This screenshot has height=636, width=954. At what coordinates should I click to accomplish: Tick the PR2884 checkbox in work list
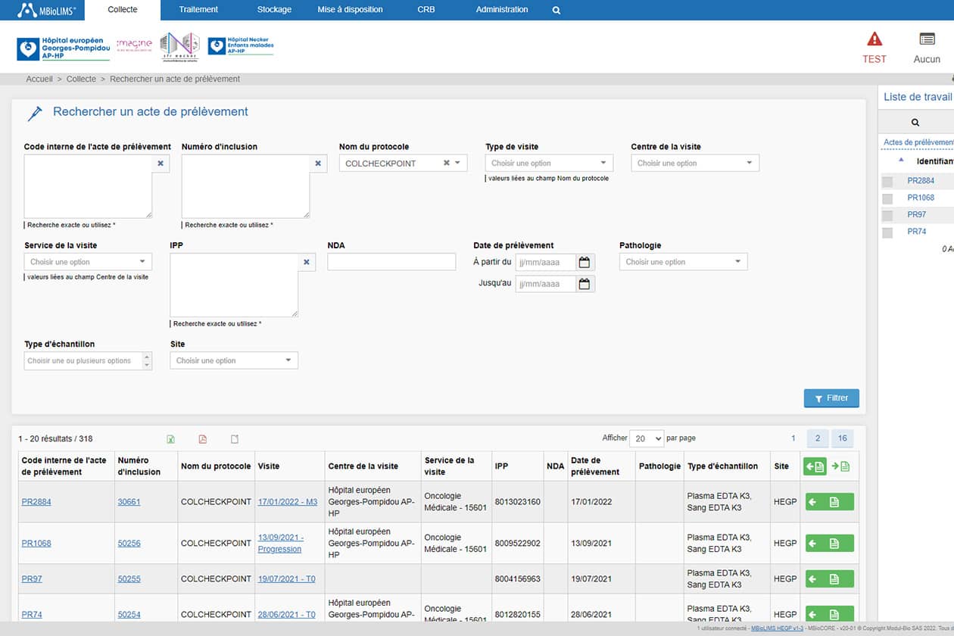point(887,181)
